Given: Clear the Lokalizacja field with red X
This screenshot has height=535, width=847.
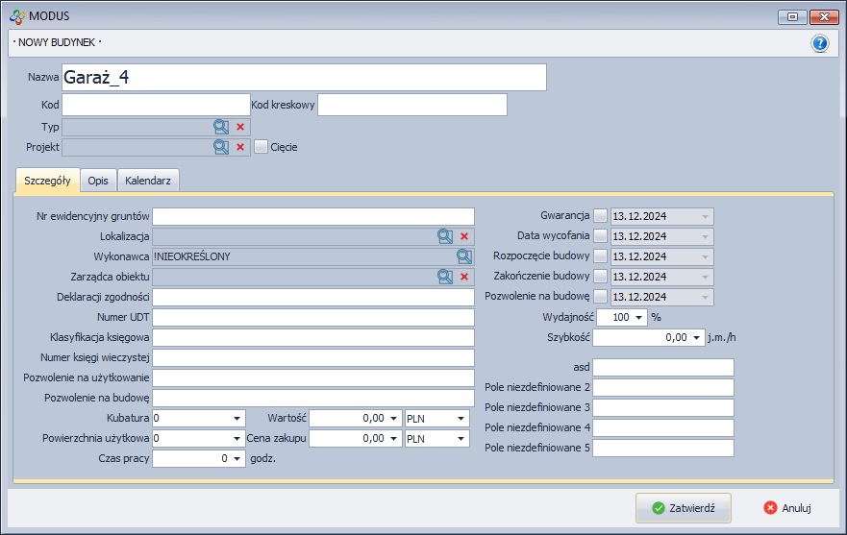Looking at the screenshot, I should (464, 236).
